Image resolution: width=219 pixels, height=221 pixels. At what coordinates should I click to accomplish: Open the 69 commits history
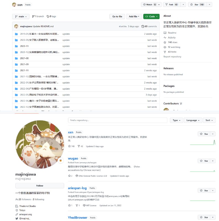pos(149,26)
